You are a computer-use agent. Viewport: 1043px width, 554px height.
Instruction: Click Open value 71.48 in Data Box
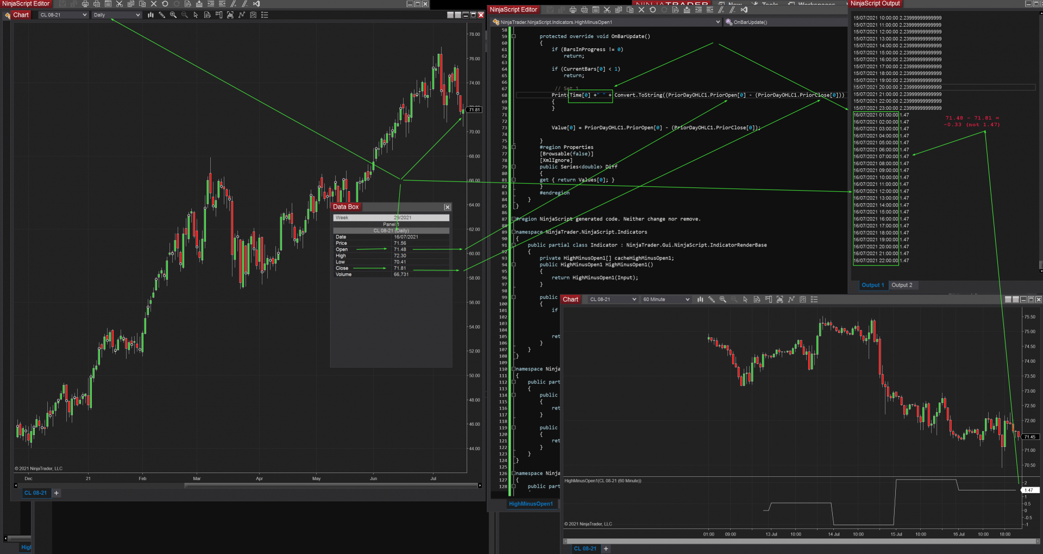coord(400,249)
